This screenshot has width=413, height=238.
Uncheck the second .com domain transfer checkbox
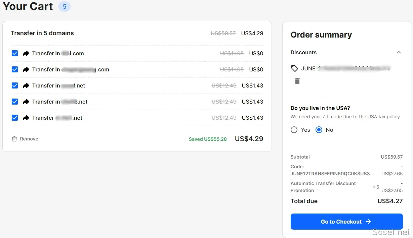[15, 69]
